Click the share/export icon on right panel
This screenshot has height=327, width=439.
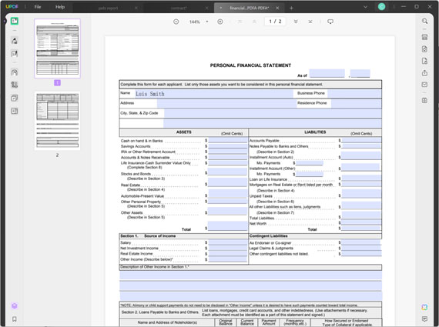pos(424,73)
